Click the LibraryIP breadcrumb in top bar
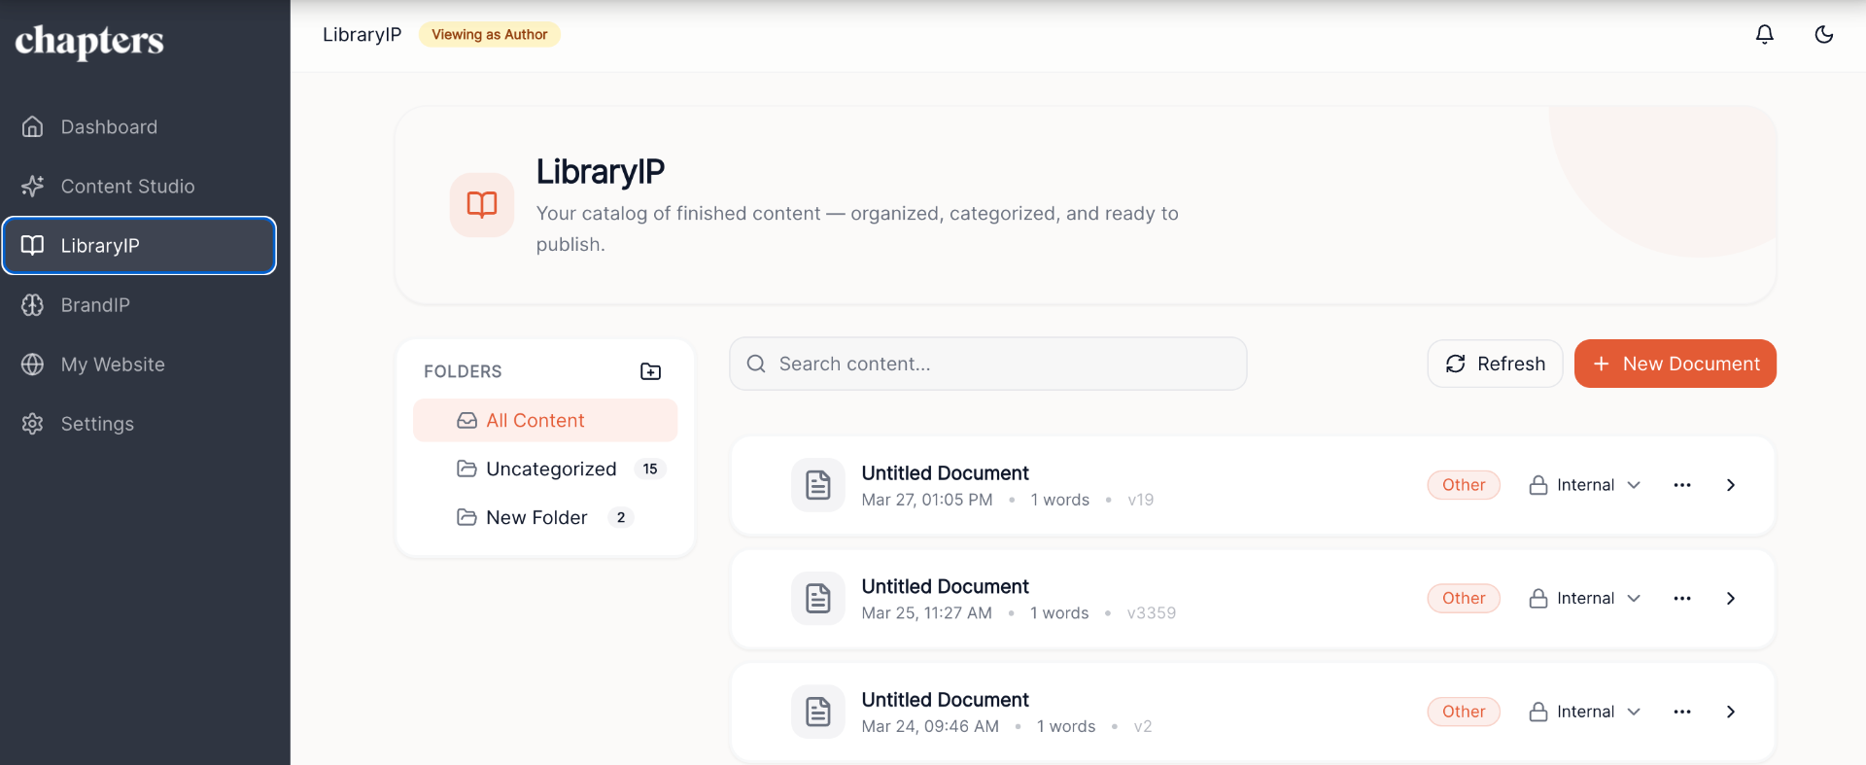 click(x=362, y=34)
